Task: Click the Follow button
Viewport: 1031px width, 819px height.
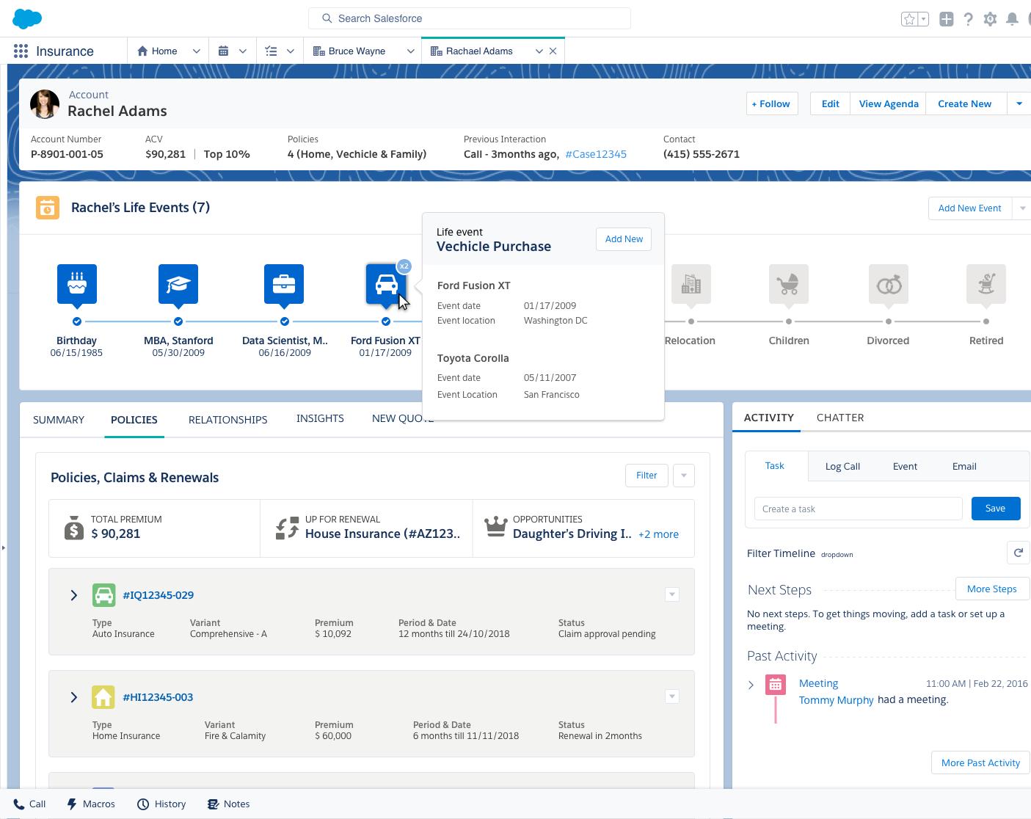Action: [x=771, y=103]
